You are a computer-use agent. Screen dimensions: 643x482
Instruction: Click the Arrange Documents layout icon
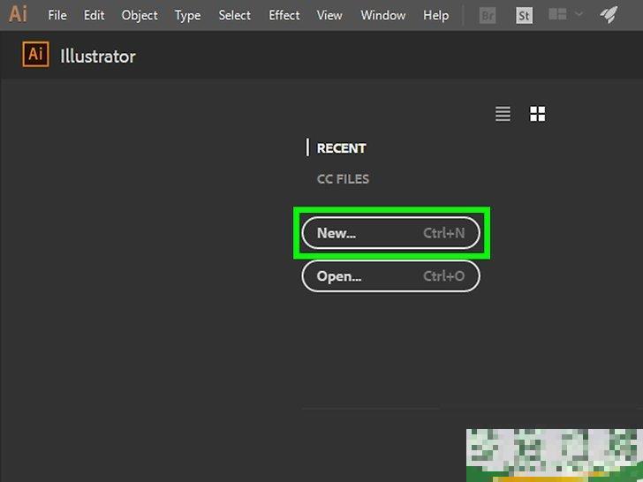pos(557,15)
